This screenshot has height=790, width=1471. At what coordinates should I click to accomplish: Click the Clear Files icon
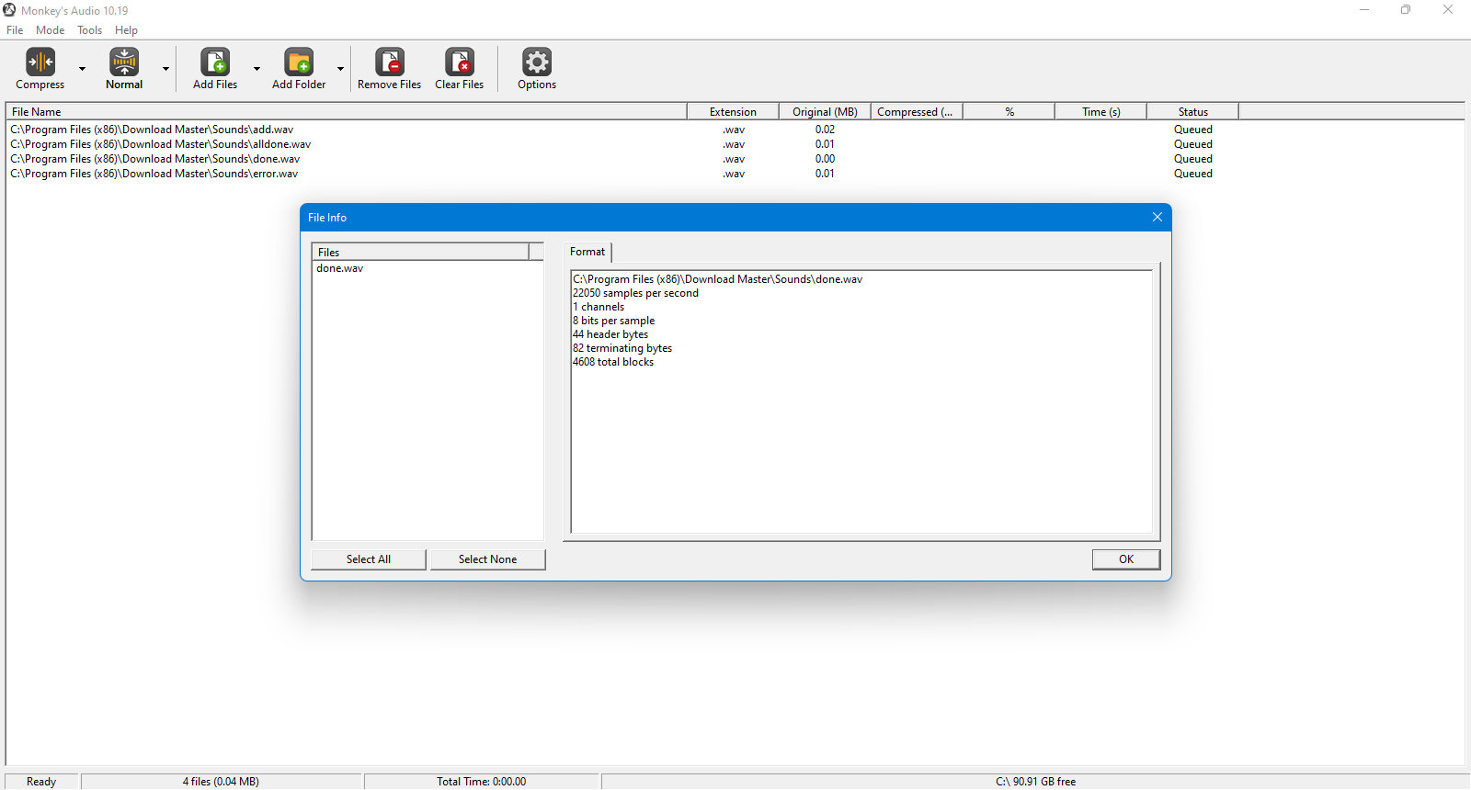[460, 62]
